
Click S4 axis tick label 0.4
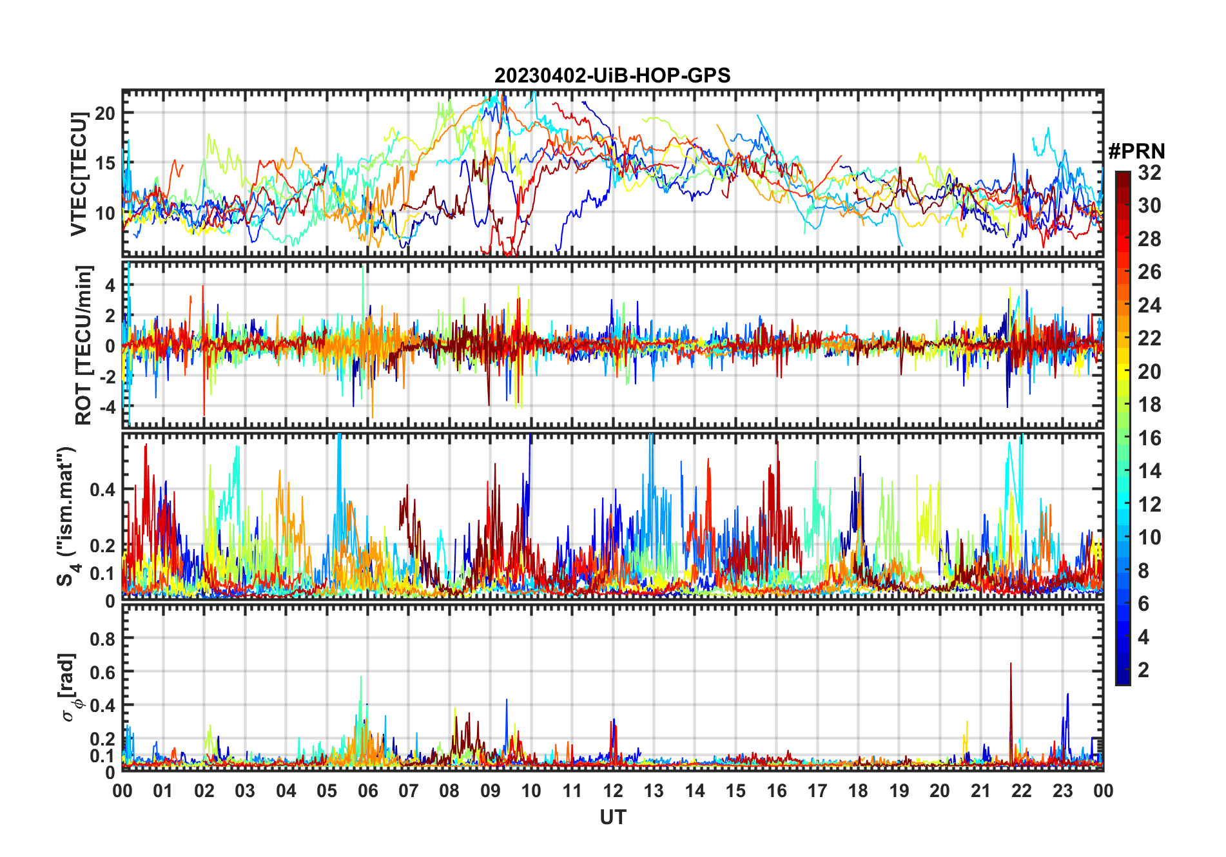[102, 490]
